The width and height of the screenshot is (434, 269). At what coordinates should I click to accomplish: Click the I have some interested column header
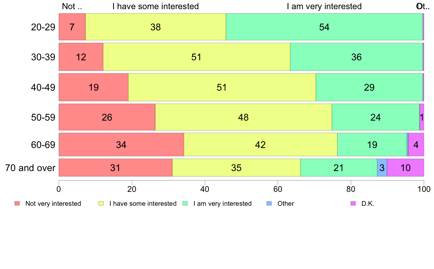pyautogui.click(x=156, y=6)
